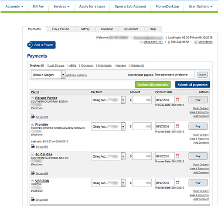Click the Messages envelope icon

(141, 42)
